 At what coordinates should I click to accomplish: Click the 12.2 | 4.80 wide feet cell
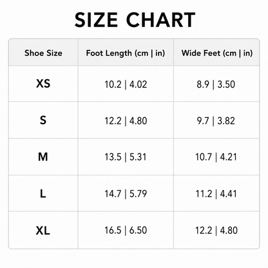[x=216, y=231]
